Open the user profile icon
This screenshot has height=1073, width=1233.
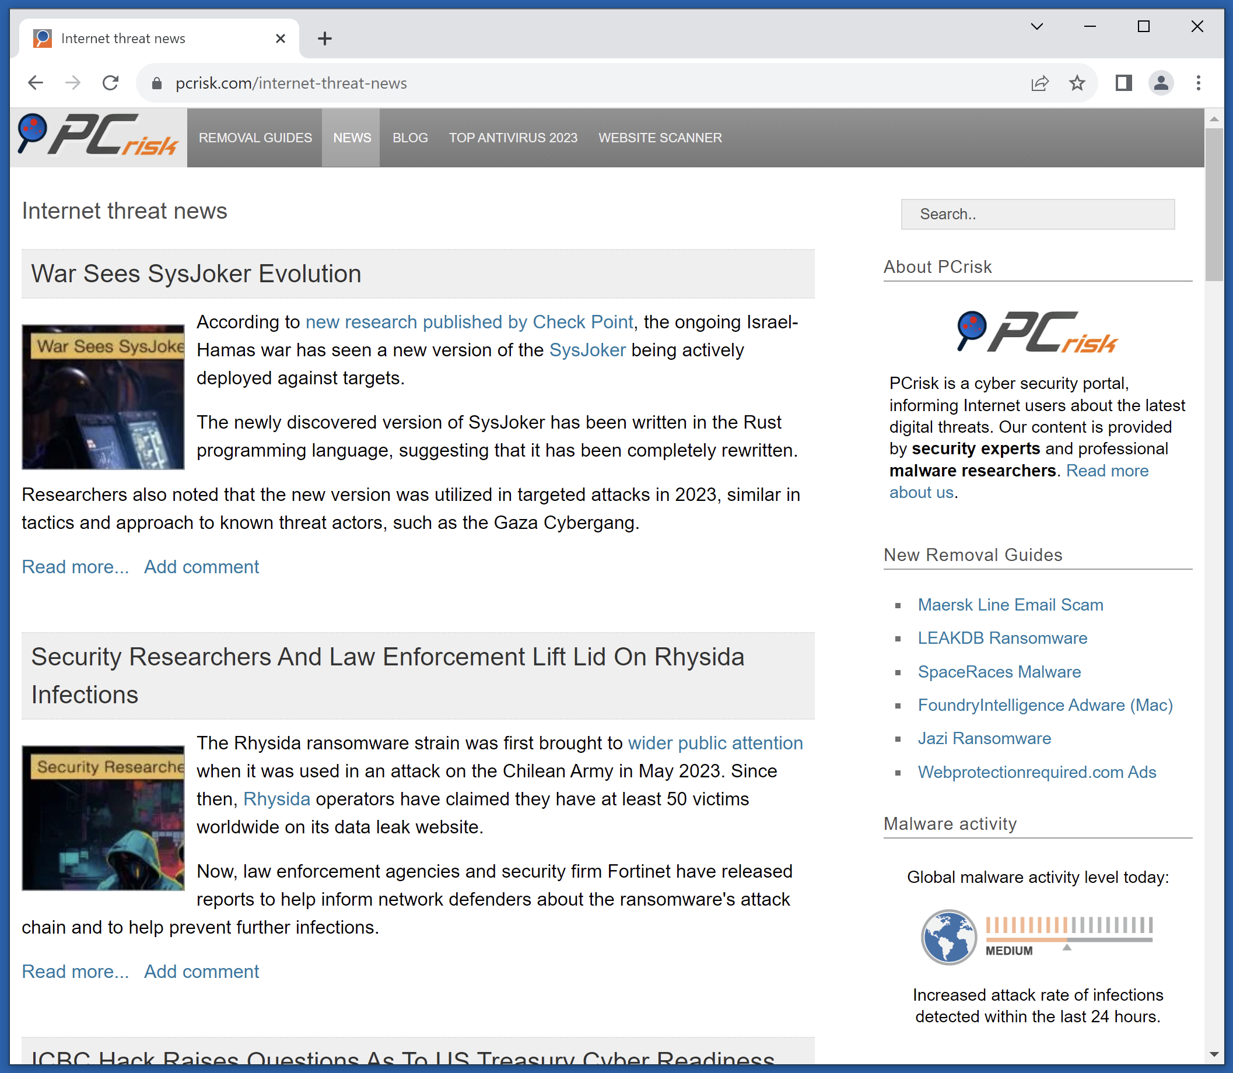(x=1161, y=83)
